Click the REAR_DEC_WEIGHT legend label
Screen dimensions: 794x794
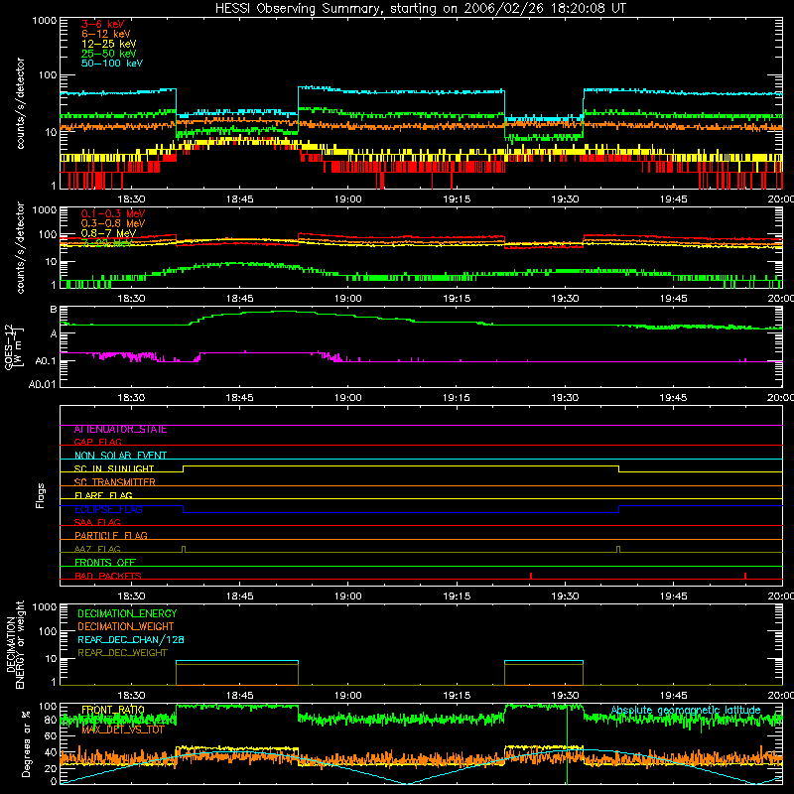122,653
